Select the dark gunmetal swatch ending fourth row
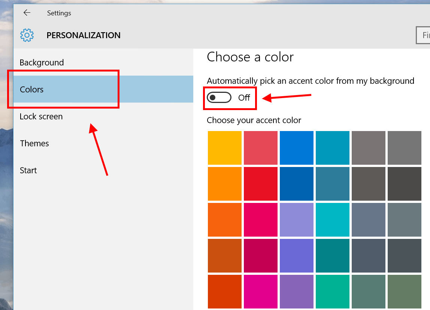Viewport: 430px width, 310px height. tap(405, 255)
